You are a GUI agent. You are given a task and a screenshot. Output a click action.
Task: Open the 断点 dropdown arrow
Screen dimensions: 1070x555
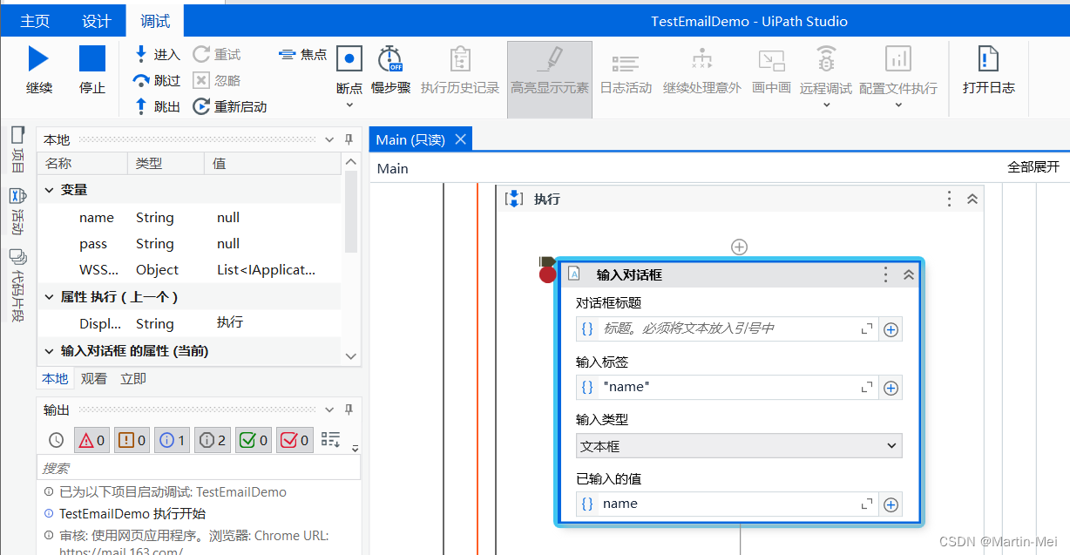pyautogui.click(x=349, y=105)
